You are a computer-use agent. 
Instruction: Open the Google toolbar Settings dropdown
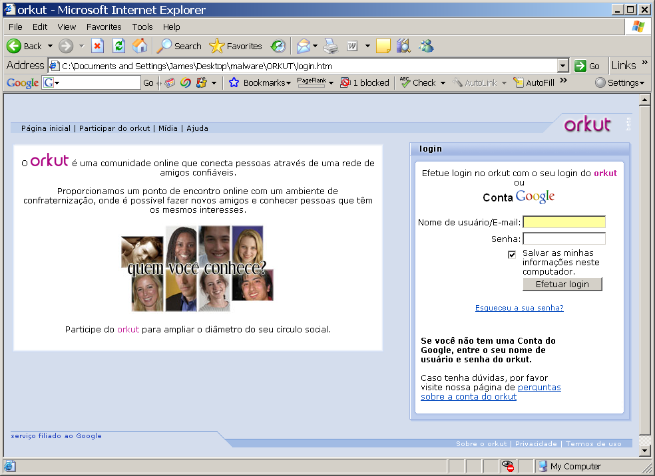(620, 82)
